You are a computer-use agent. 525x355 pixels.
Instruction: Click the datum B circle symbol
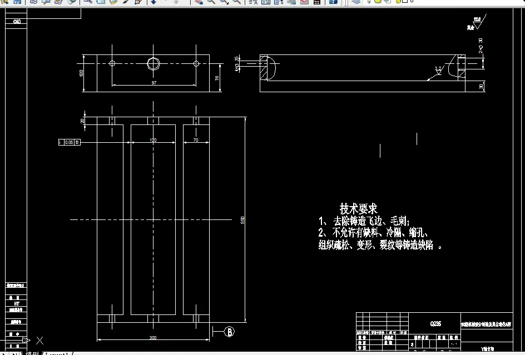(x=229, y=332)
